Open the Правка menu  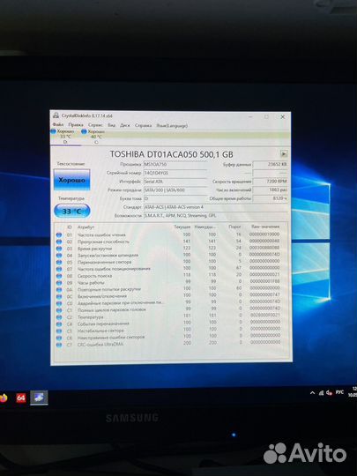pyautogui.click(x=76, y=125)
